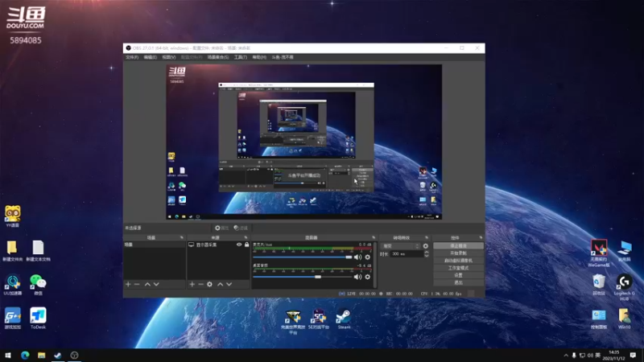Open the Logitech G HUB desktop icon
The image size is (644, 362).
(625, 287)
